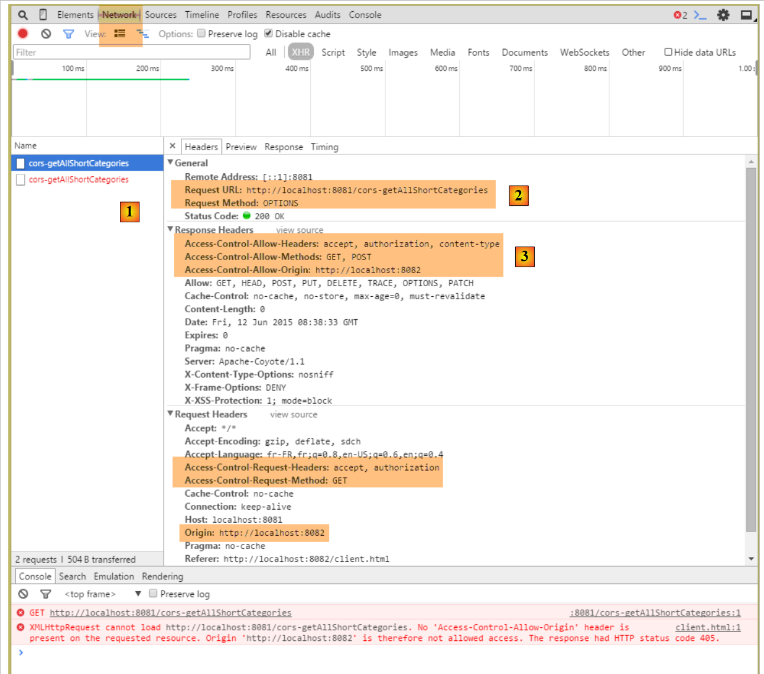Open DevTools settings gear icon
Viewport: 764px width, 674px height.
(x=723, y=15)
